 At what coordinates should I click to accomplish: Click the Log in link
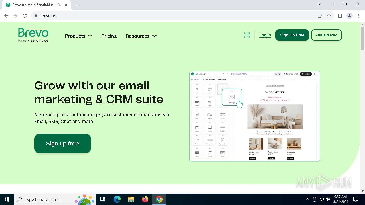coord(265,35)
